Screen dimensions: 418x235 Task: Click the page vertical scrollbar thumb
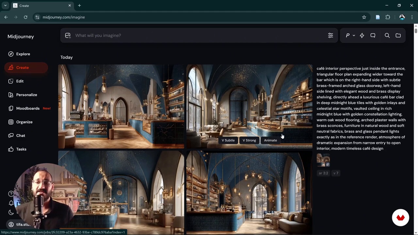[x=416, y=31]
